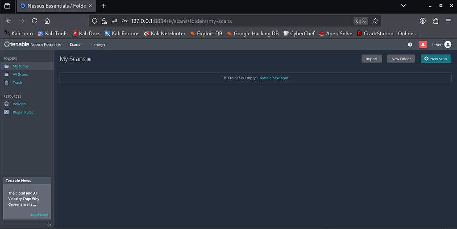Viewport: 457px width, 229px height.
Task: Click the saved password key icon
Action: coord(125,21)
